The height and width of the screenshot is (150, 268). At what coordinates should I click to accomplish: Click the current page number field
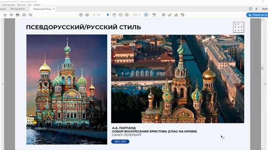point(94,15)
